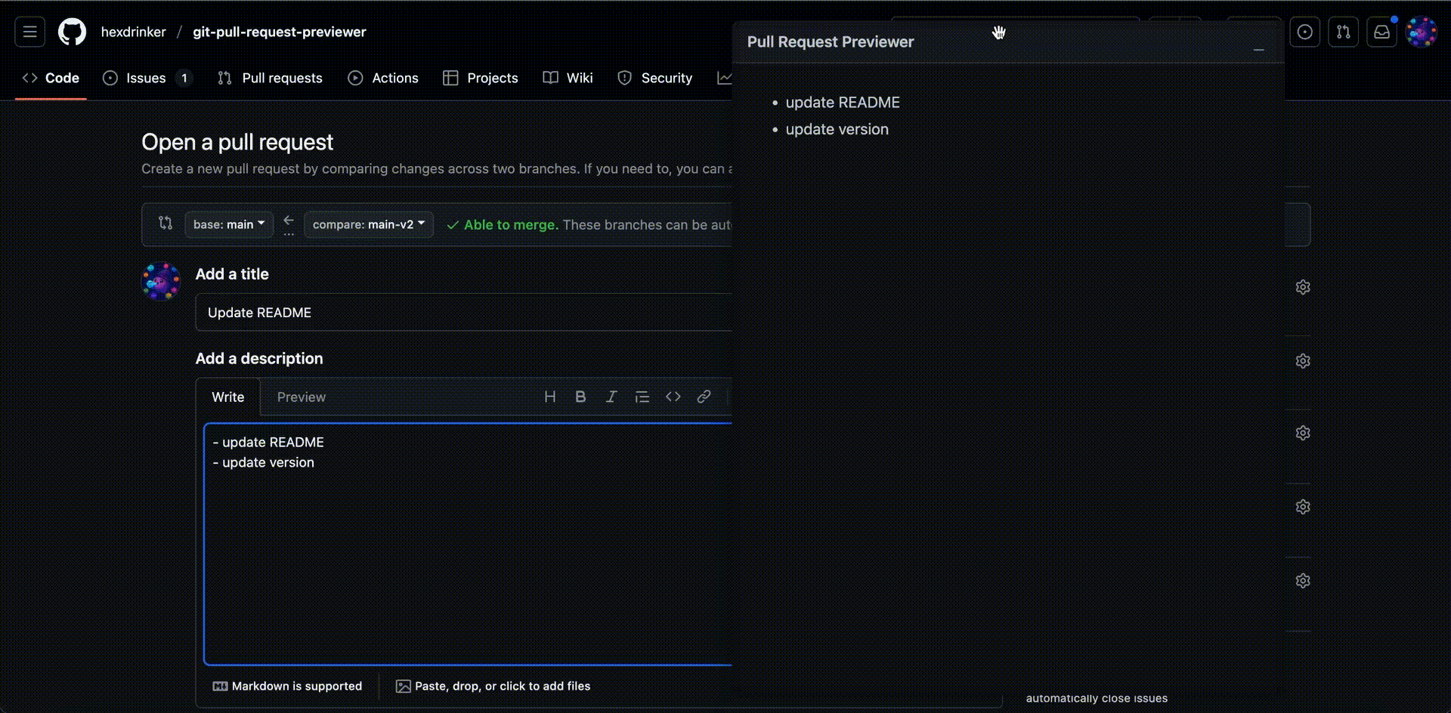Viewport: 1451px width, 713px height.
Task: Click inside the description text area
Action: [469, 544]
